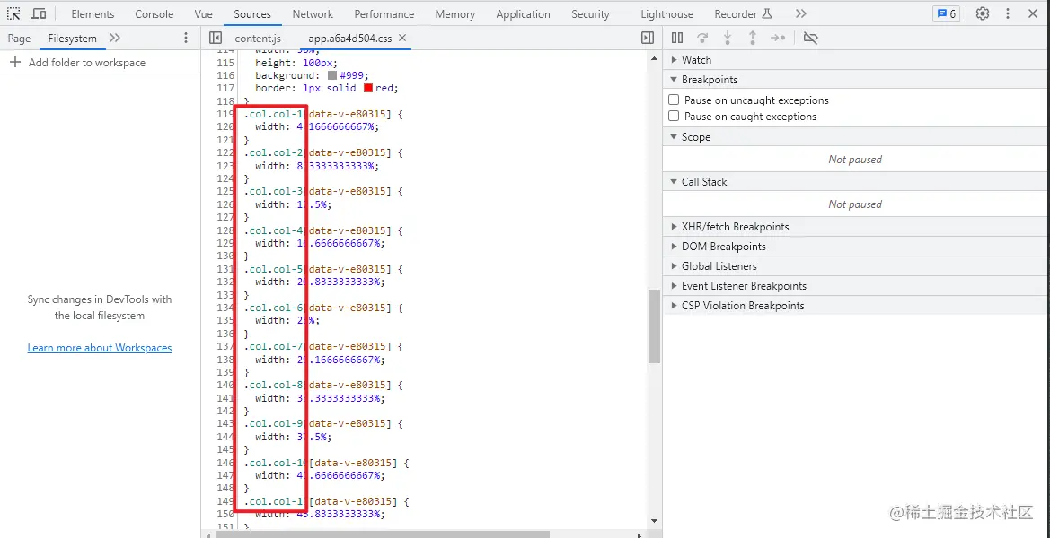Close the app.a6a4d504.css tab
The image size is (1050, 538).
pyautogui.click(x=402, y=38)
